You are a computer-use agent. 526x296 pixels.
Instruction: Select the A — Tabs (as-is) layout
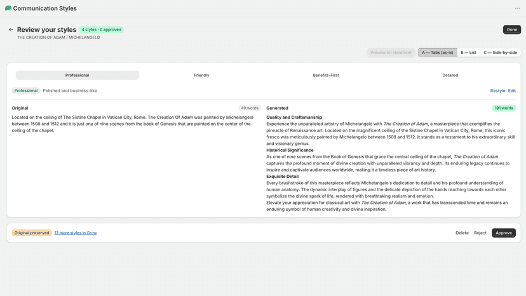[x=438, y=52]
